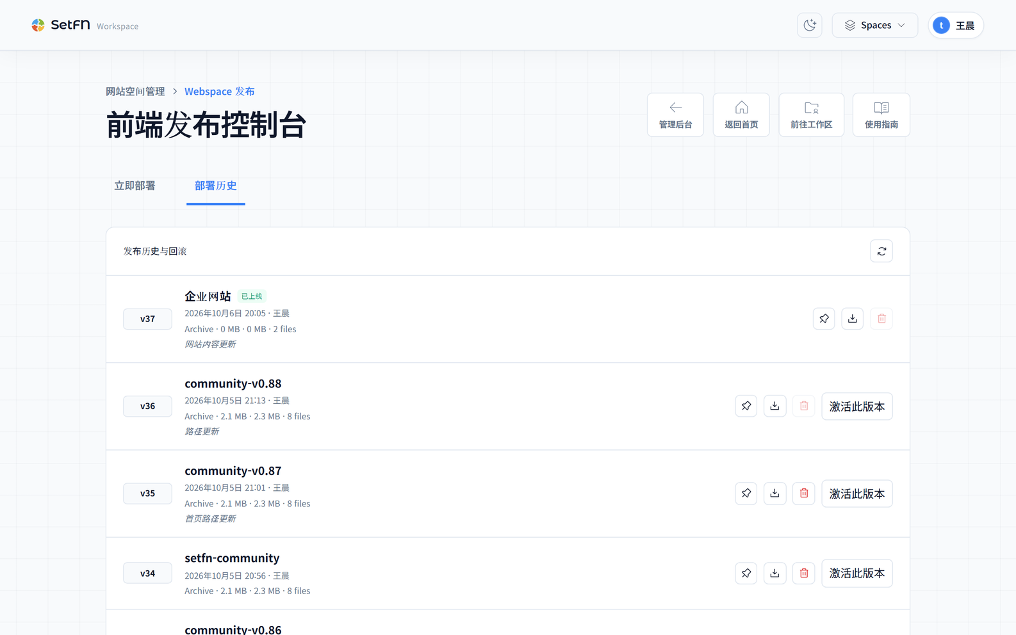The height and width of the screenshot is (635, 1016).
Task: Go to 网站空间管理 breadcrumb
Action: click(135, 92)
